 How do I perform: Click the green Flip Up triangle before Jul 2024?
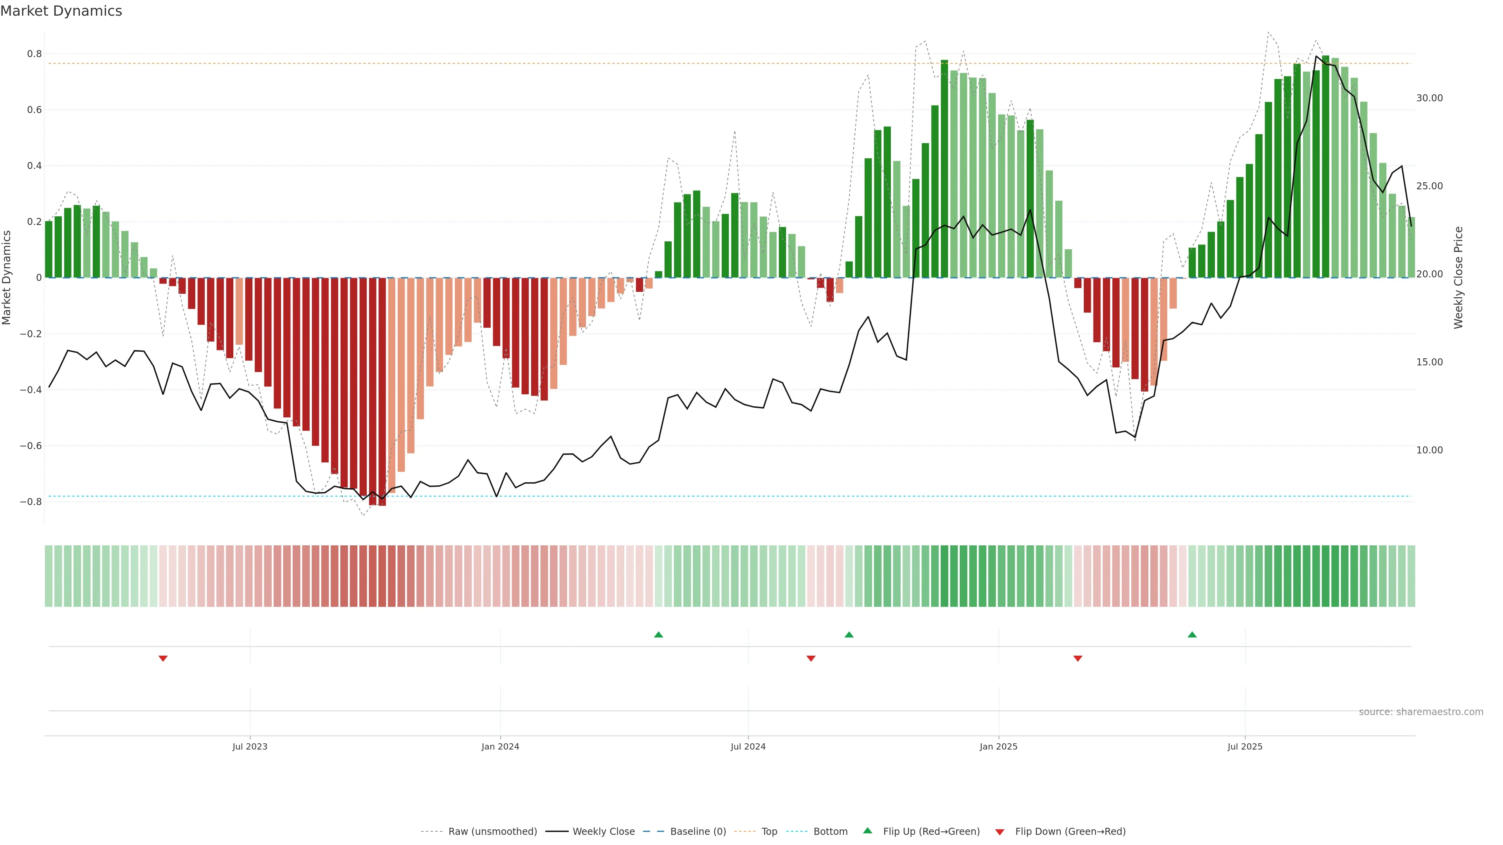(658, 635)
